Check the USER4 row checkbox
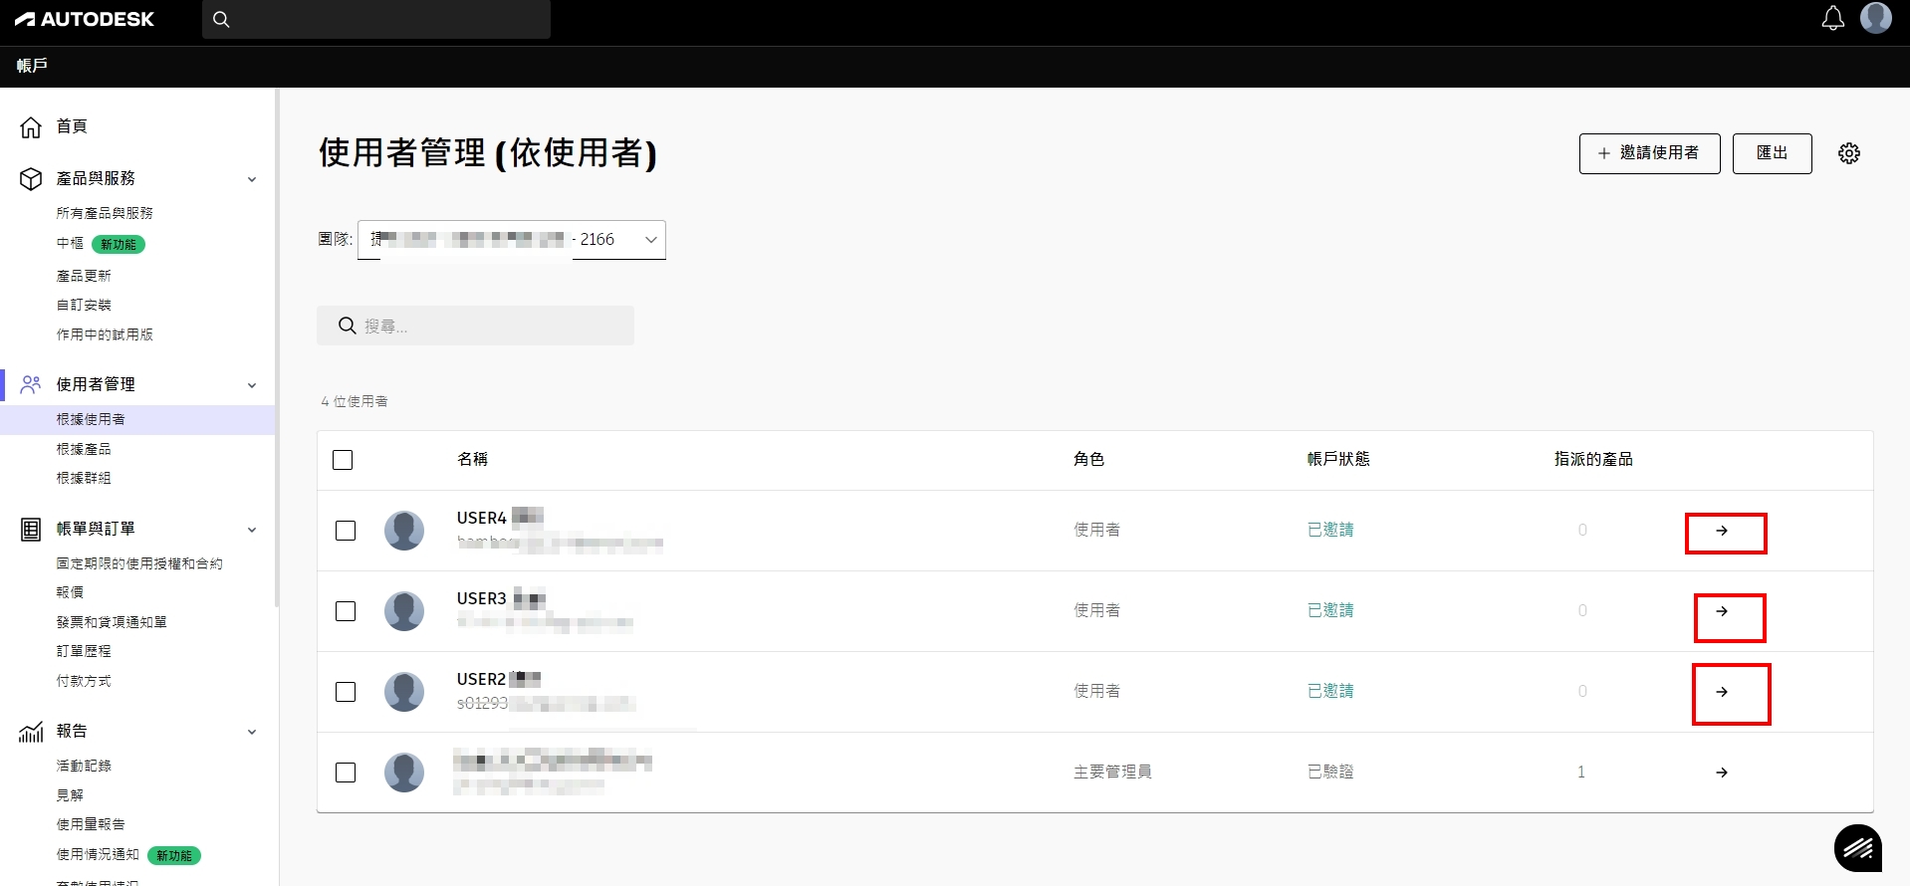This screenshot has width=1910, height=886. [346, 531]
